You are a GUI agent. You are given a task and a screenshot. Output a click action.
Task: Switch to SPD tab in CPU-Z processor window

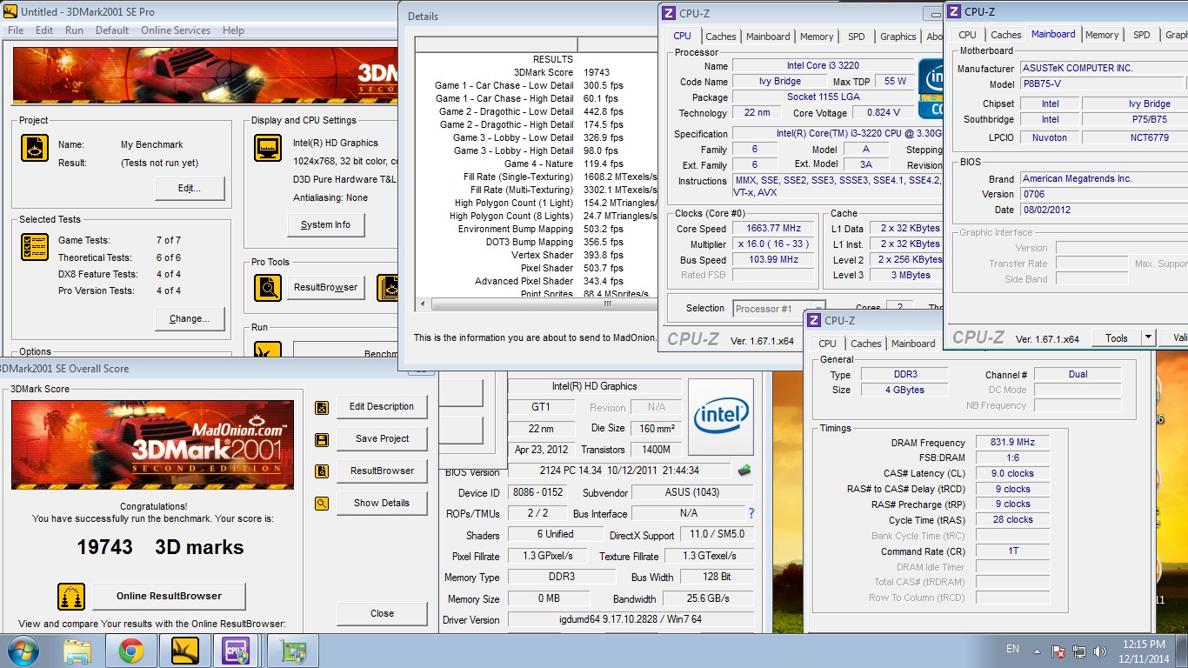857,37
